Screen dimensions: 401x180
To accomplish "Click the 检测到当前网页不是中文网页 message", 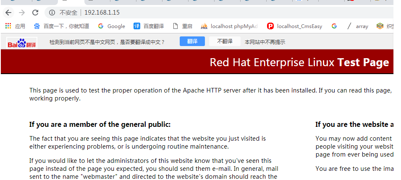I will 107,42.
